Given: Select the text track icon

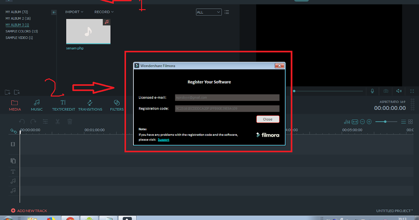Looking at the screenshot, I should (13, 171).
